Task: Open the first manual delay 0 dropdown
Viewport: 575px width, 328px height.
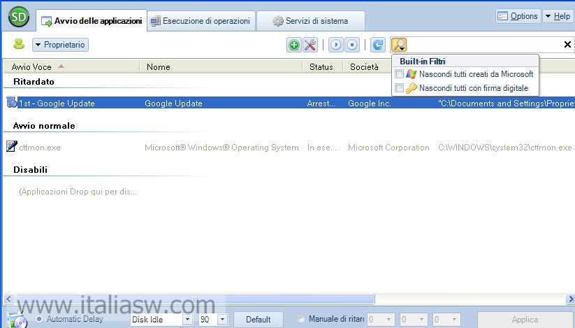Action: pos(388,319)
